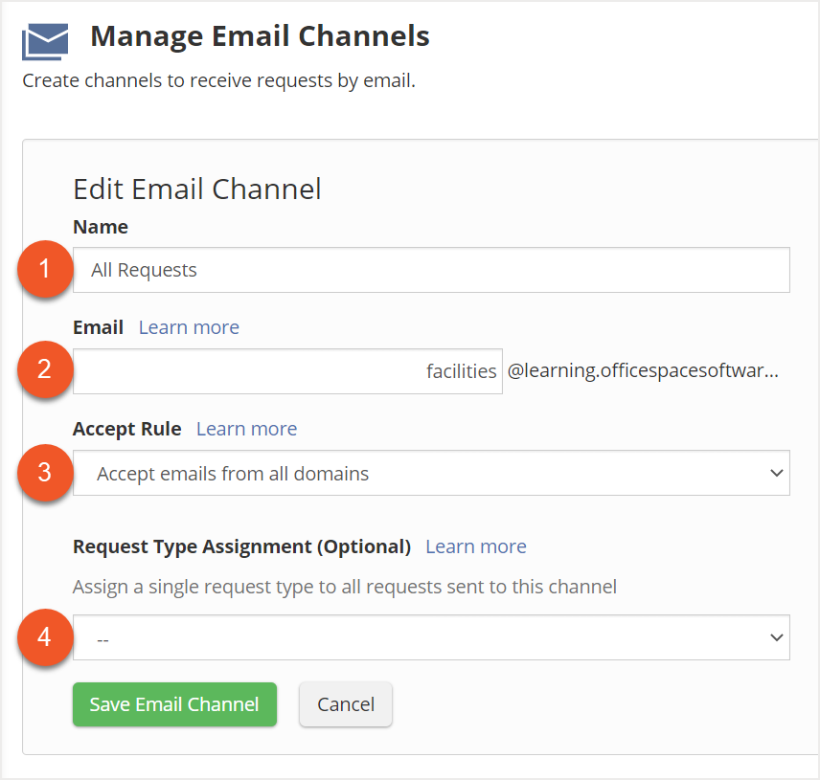
Task: Select orange badge 2 beside the Email field
Action: (44, 370)
